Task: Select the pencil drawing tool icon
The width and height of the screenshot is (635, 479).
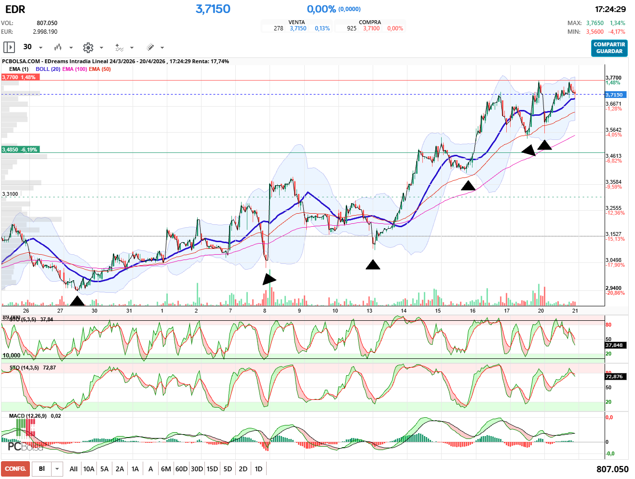Action: (150, 47)
